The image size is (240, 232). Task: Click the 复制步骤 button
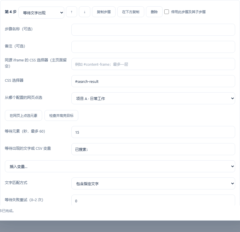point(104,12)
